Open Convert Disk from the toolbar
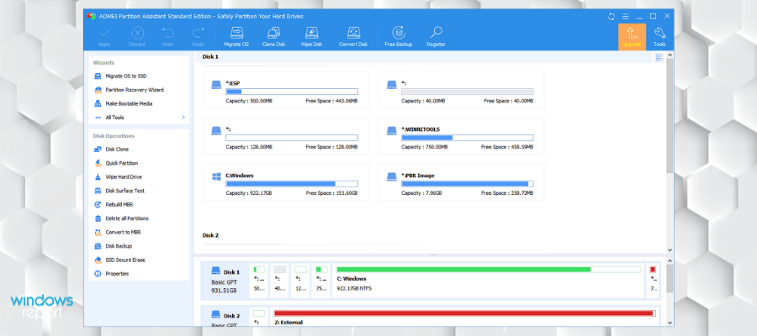The height and width of the screenshot is (336, 757). coord(353,37)
